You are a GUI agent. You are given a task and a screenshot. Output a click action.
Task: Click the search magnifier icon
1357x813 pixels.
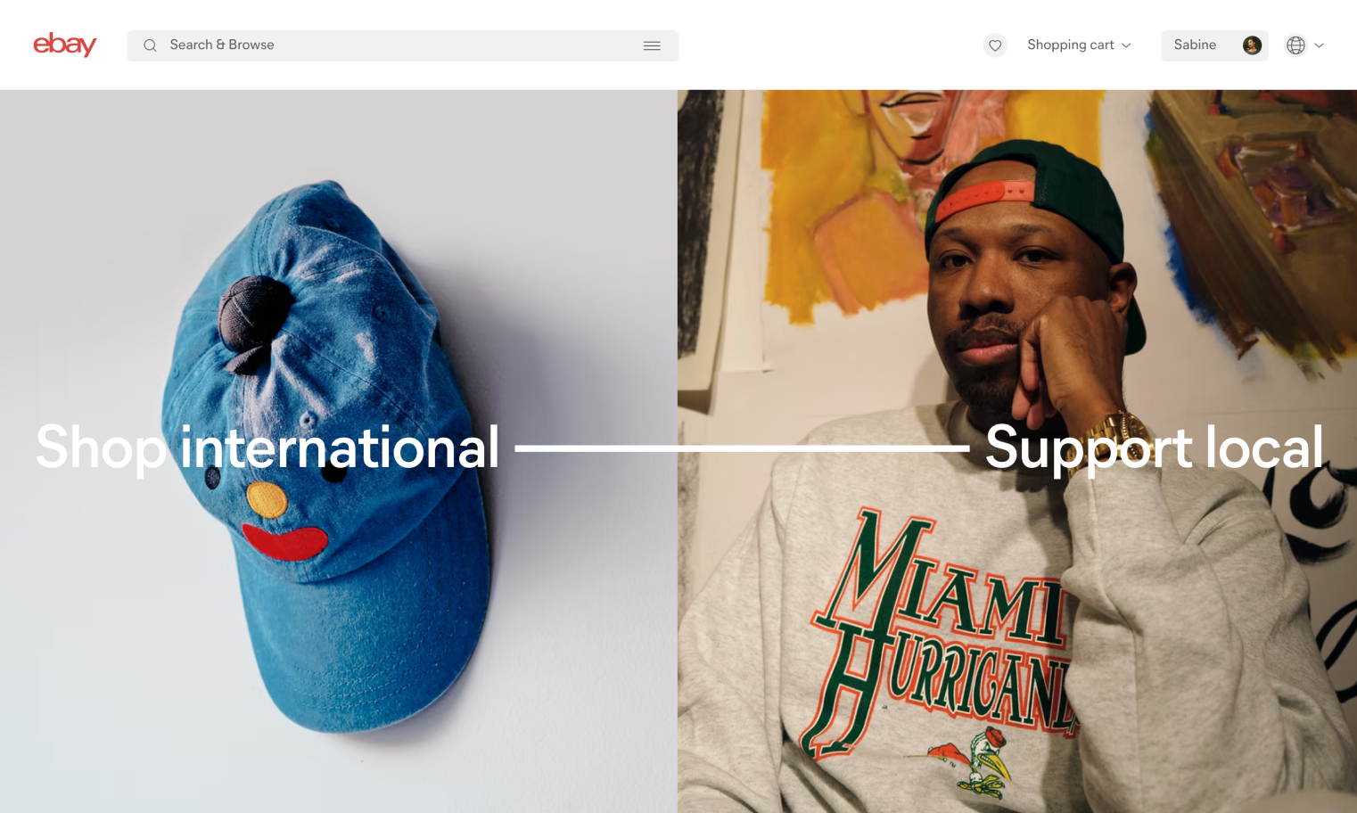point(150,45)
